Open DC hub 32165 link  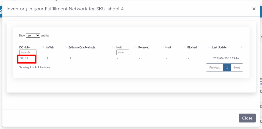pyautogui.click(x=24, y=58)
